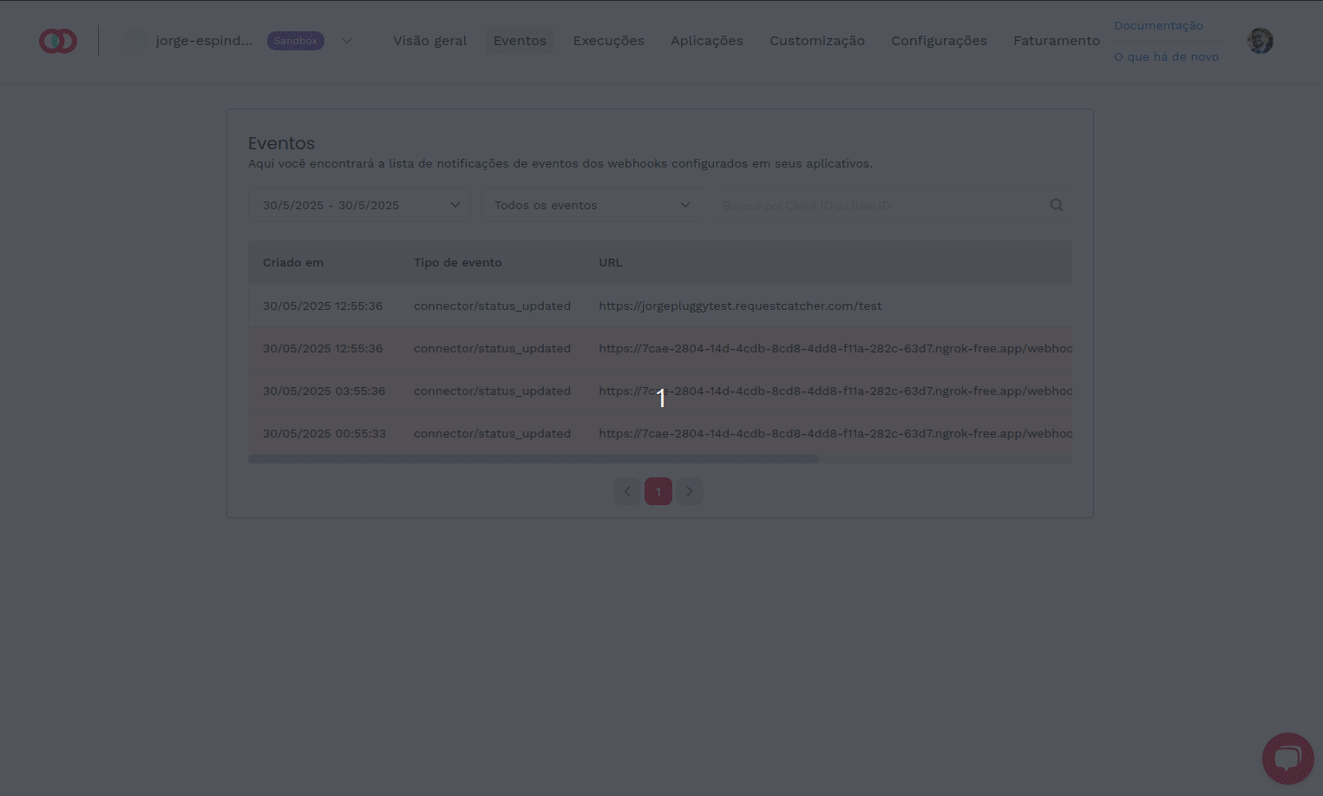Click the Sandbox environment badge
This screenshot has height=796, width=1323.
(296, 41)
